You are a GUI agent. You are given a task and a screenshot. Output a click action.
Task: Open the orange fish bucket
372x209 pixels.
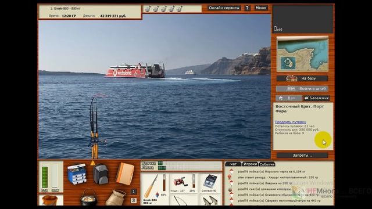coord(50,200)
